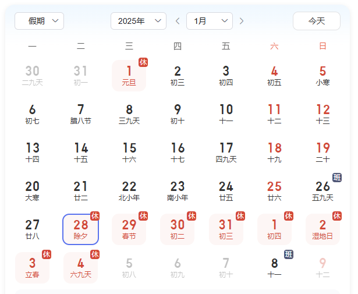Go to previous month using left arrow
The image size is (358, 294).
[178, 21]
